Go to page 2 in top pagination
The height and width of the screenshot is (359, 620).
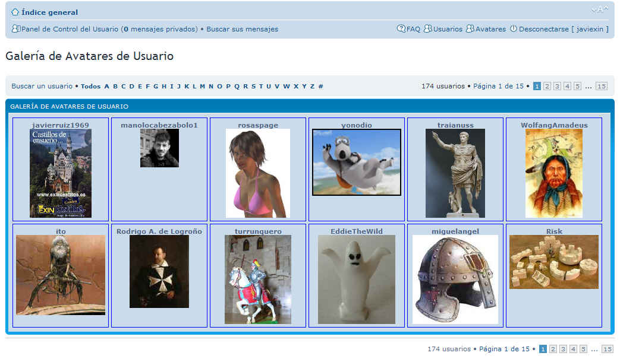click(x=547, y=86)
